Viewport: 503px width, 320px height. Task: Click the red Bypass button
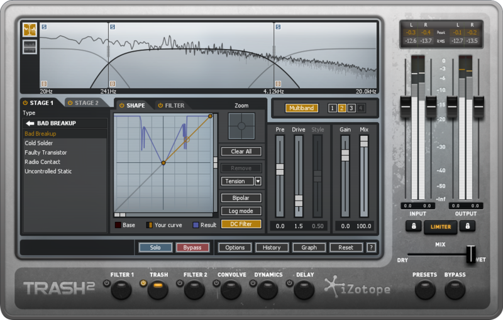coord(192,248)
